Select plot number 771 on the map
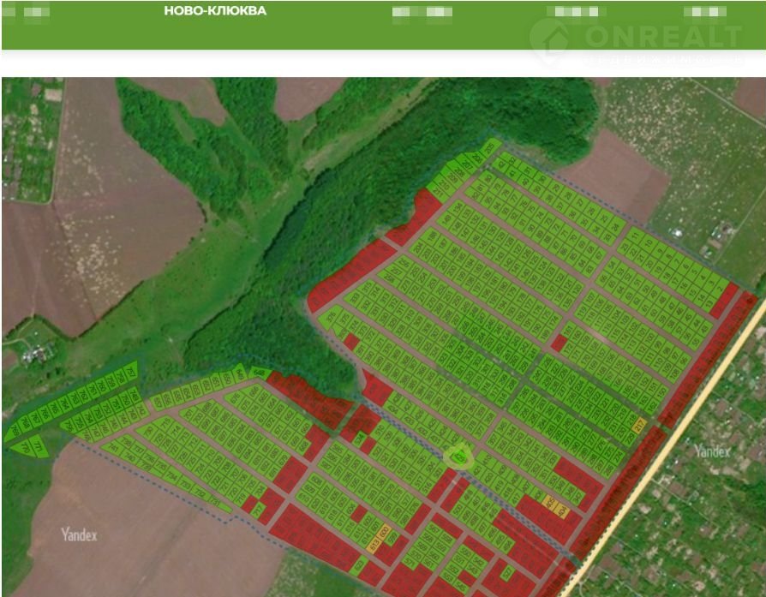 click(38, 447)
